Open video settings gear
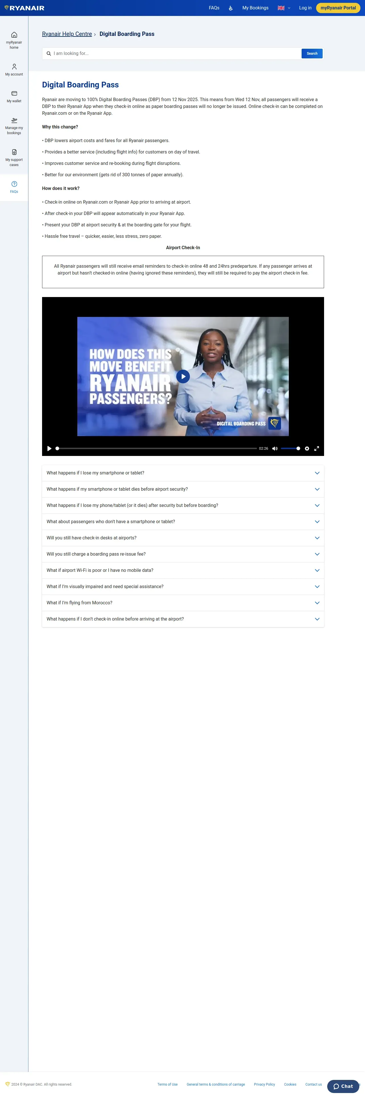365x1097 pixels. click(307, 449)
